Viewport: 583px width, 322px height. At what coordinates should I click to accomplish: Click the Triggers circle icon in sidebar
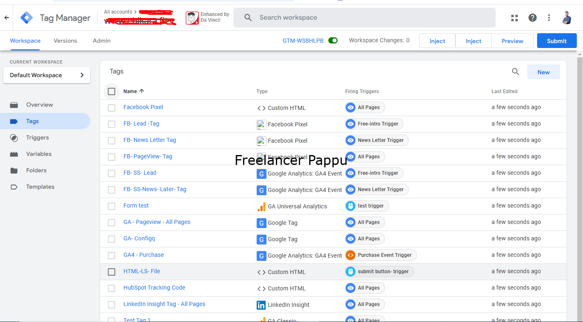(14, 138)
